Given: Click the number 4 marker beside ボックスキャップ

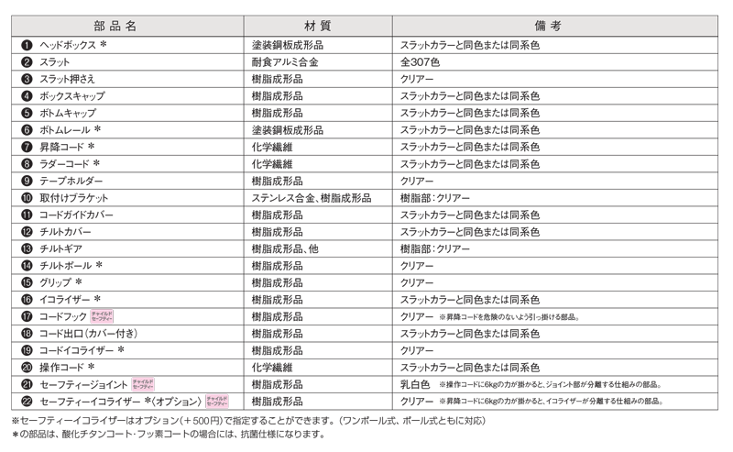Looking at the screenshot, I should click(x=27, y=96).
